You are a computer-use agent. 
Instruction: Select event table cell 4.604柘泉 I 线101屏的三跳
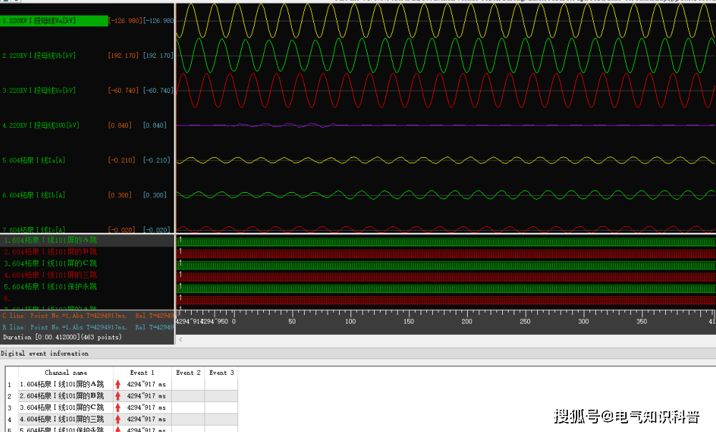66,419
